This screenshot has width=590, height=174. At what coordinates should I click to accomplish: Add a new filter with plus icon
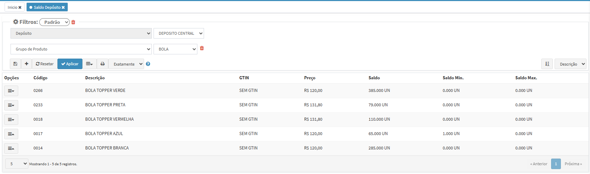(26, 64)
